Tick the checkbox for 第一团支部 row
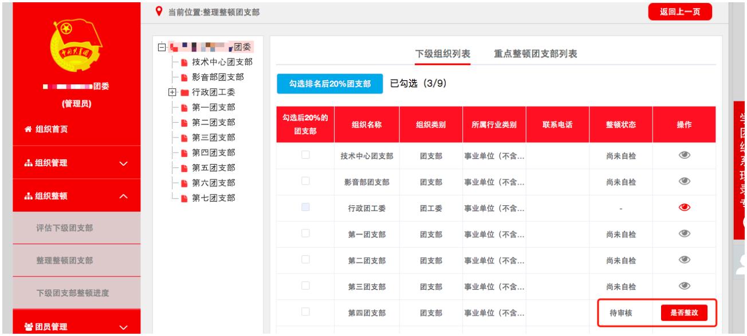747x336 pixels. point(305,233)
